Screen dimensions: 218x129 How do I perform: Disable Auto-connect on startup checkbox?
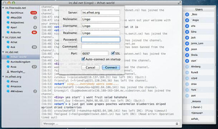click(83, 59)
